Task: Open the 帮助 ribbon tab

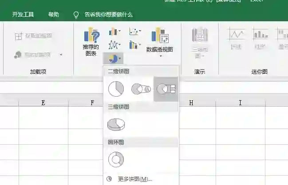Action: [x=53, y=14]
